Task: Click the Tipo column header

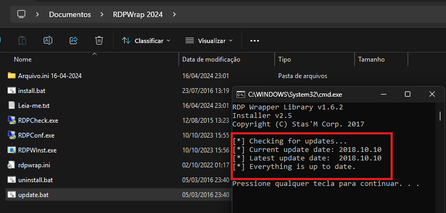Action: point(285,59)
